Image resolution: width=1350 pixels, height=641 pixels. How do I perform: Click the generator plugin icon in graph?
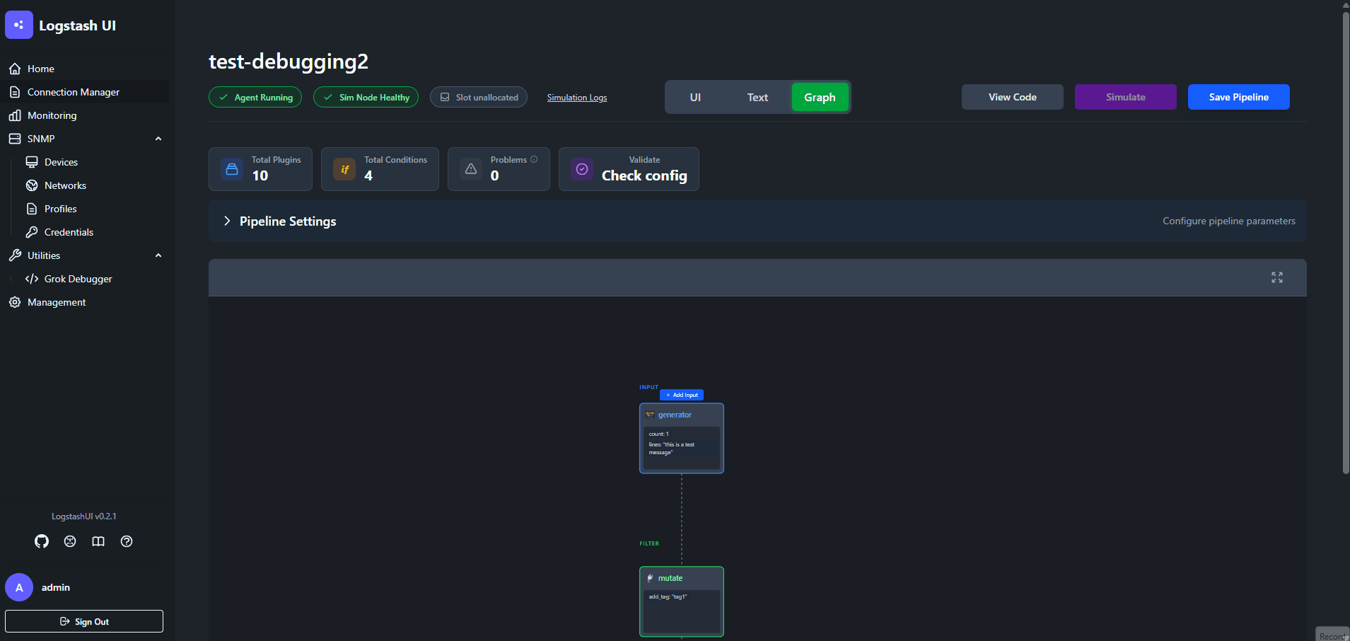tap(650, 415)
